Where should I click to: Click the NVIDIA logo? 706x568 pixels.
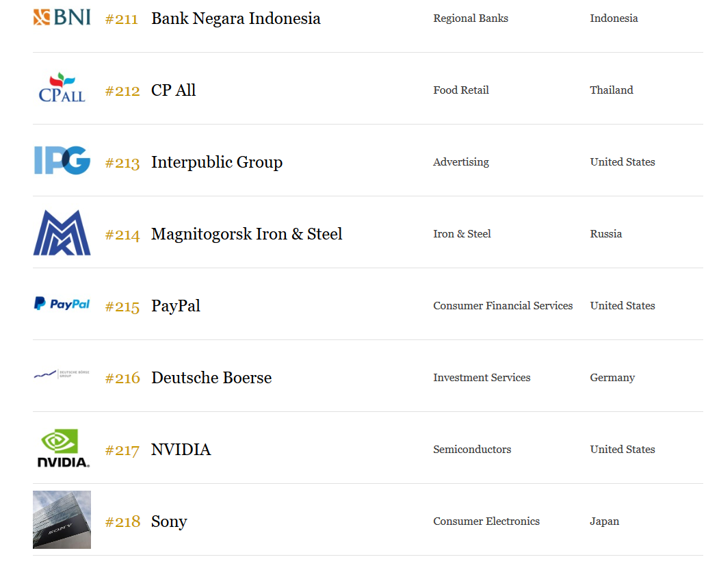click(62, 449)
